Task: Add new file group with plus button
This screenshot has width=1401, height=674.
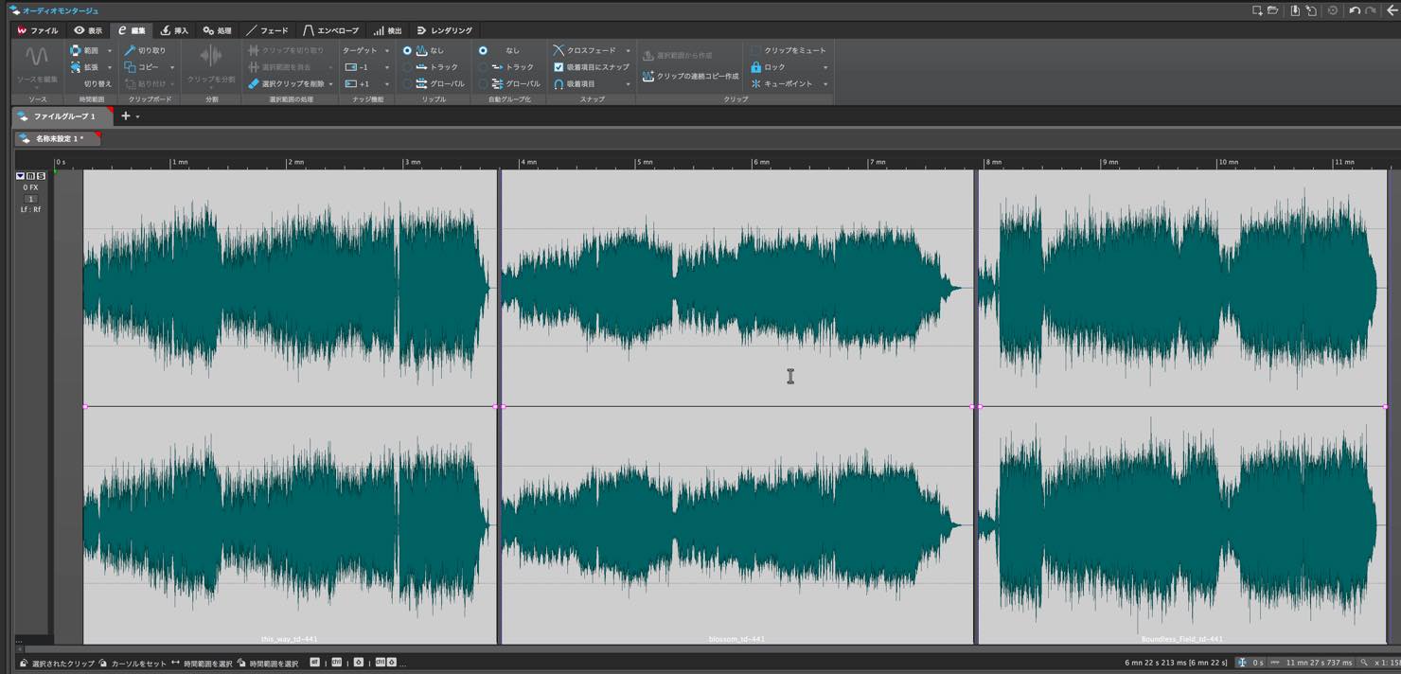Action: pos(126,116)
